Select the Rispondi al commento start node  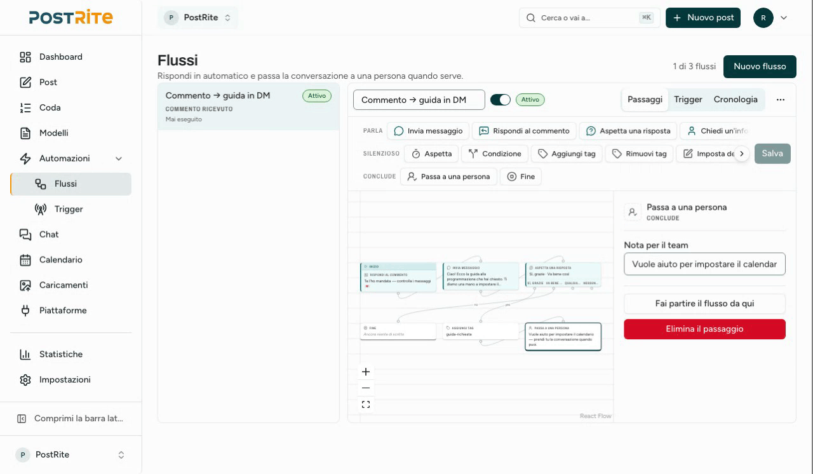pyautogui.click(x=398, y=277)
